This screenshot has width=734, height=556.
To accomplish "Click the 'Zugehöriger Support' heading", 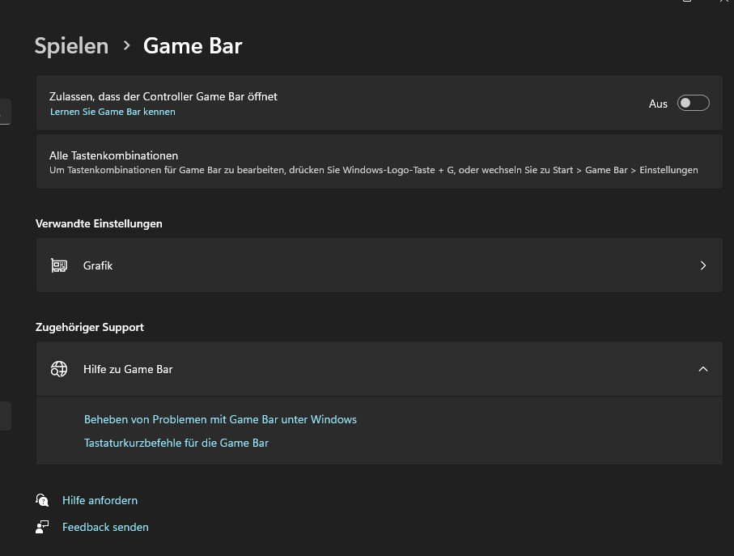I will coord(90,327).
